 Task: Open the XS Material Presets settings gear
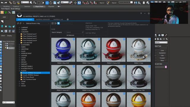[x=68, y=19]
